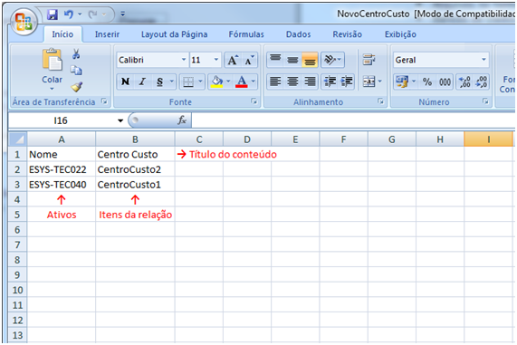
Task: Click the Select All corner button
Action: (17, 139)
